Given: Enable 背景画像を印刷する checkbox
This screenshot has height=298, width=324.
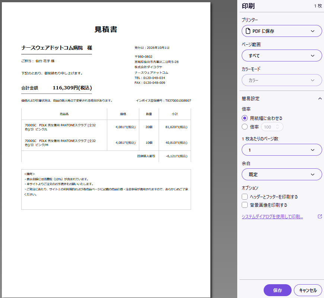Looking at the screenshot, I should click(245, 205).
